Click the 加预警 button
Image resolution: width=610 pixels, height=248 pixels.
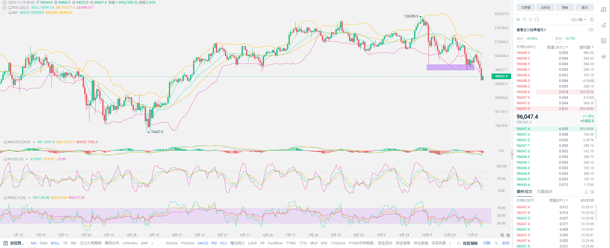click(526, 8)
